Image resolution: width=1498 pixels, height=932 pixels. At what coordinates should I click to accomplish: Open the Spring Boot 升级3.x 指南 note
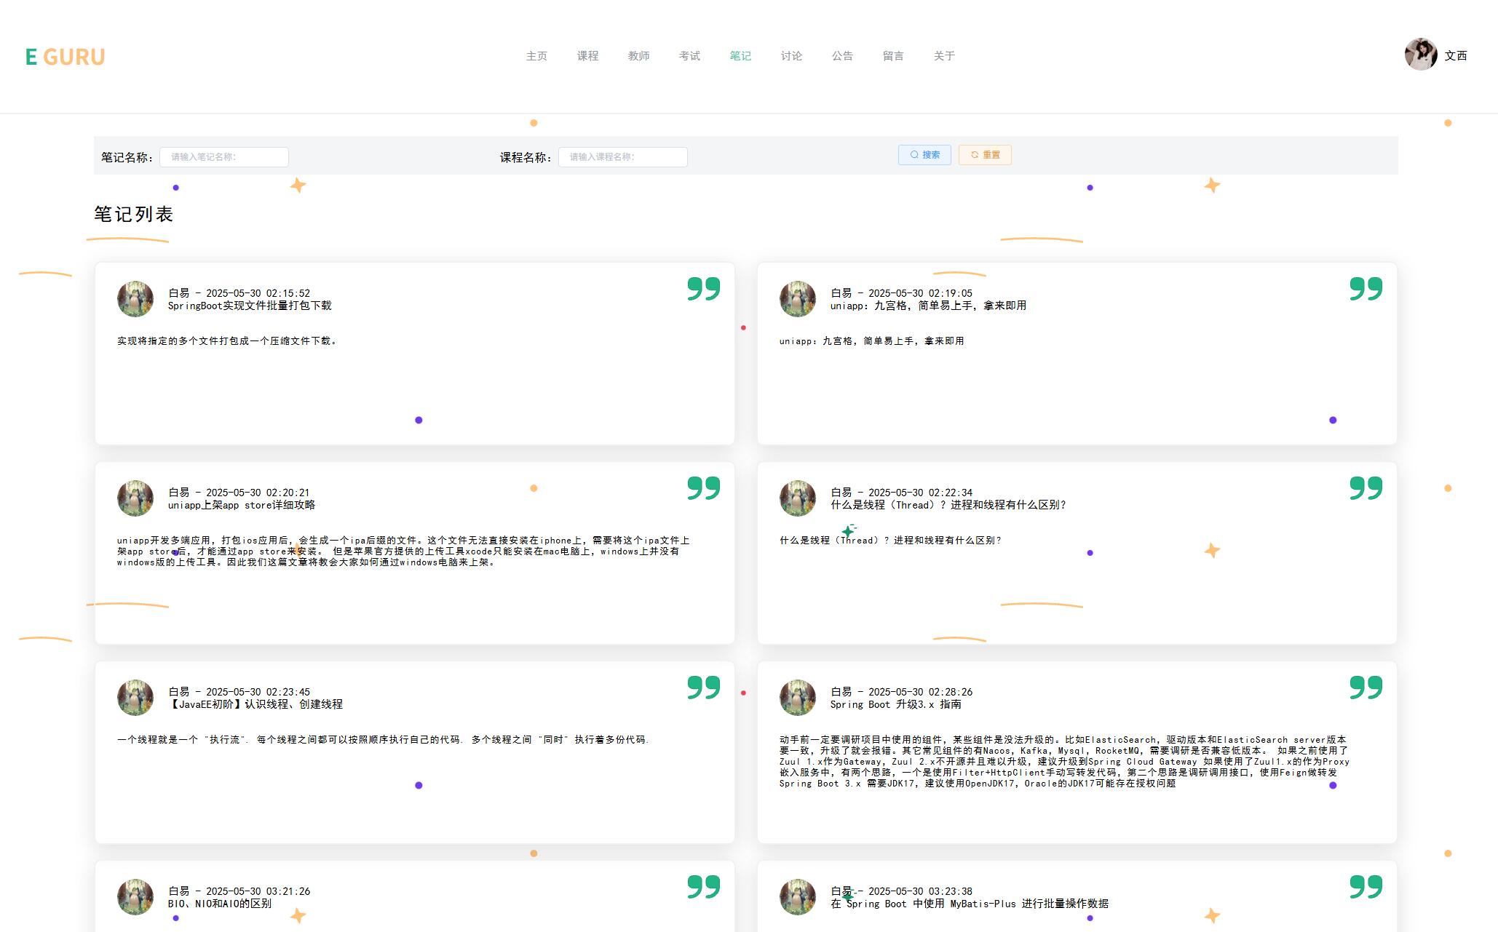pos(895,704)
